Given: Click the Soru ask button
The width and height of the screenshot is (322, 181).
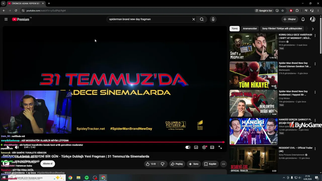Looking at the screenshot, I should [x=193, y=164].
